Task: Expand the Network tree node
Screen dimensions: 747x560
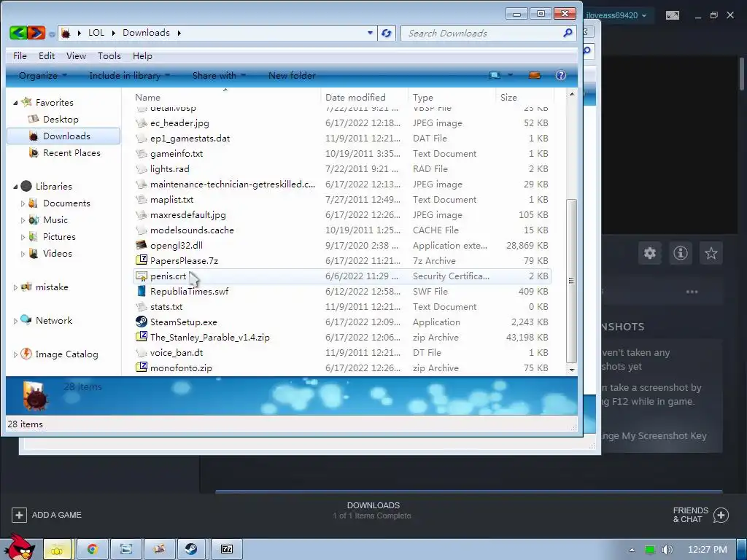Action: [15, 321]
